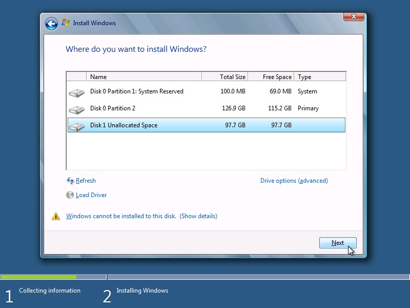410x308 pixels.
Task: Click the 100.0 MB total size value
Action: [x=233, y=91]
